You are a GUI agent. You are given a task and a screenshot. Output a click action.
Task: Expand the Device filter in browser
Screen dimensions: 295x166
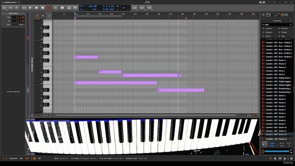[268, 36]
